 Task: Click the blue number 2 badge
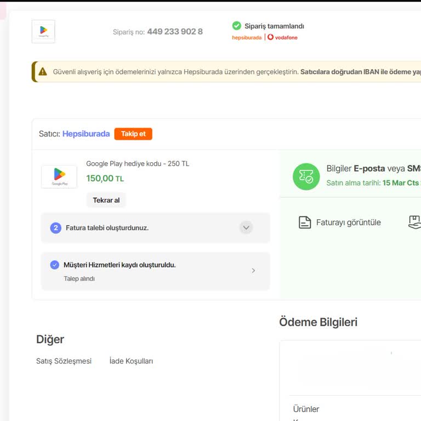click(56, 228)
